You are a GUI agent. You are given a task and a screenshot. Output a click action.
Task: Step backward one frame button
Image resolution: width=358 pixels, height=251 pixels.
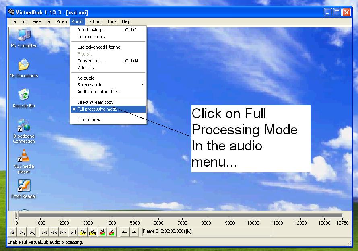54,232
